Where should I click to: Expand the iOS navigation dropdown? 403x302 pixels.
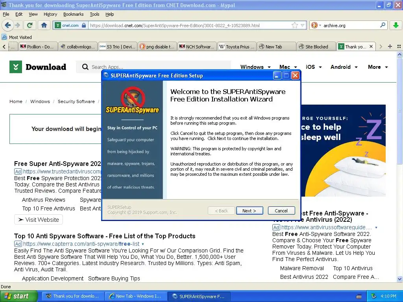[x=320, y=67]
